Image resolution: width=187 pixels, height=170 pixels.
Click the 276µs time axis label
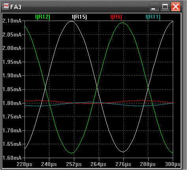[x=123, y=164]
